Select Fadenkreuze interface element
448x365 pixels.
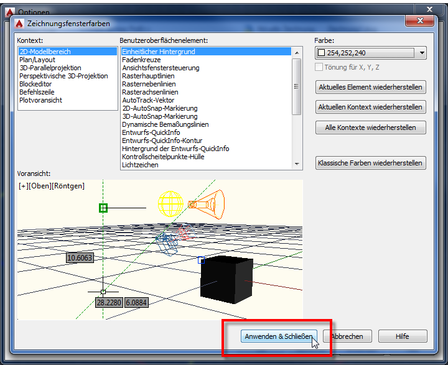point(141,60)
